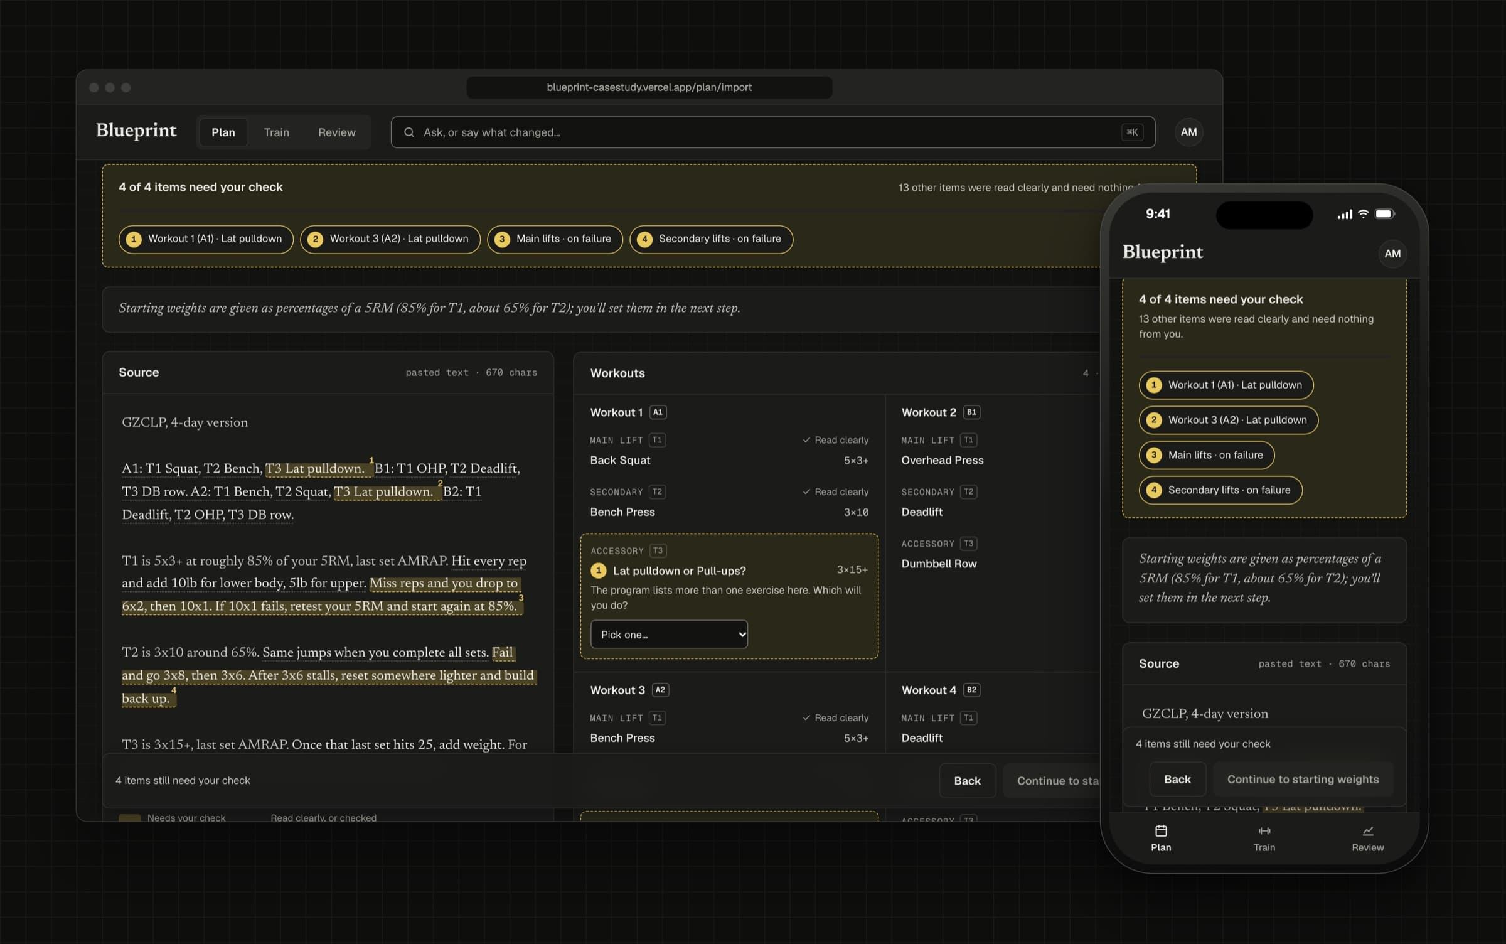Click the B2 badge beside Workout 4
The width and height of the screenshot is (1506, 944).
pos(971,690)
